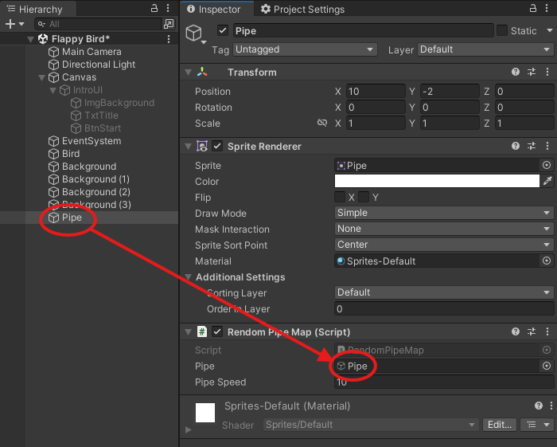Open Transform component help reference
This screenshot has height=447, width=557.
(516, 73)
